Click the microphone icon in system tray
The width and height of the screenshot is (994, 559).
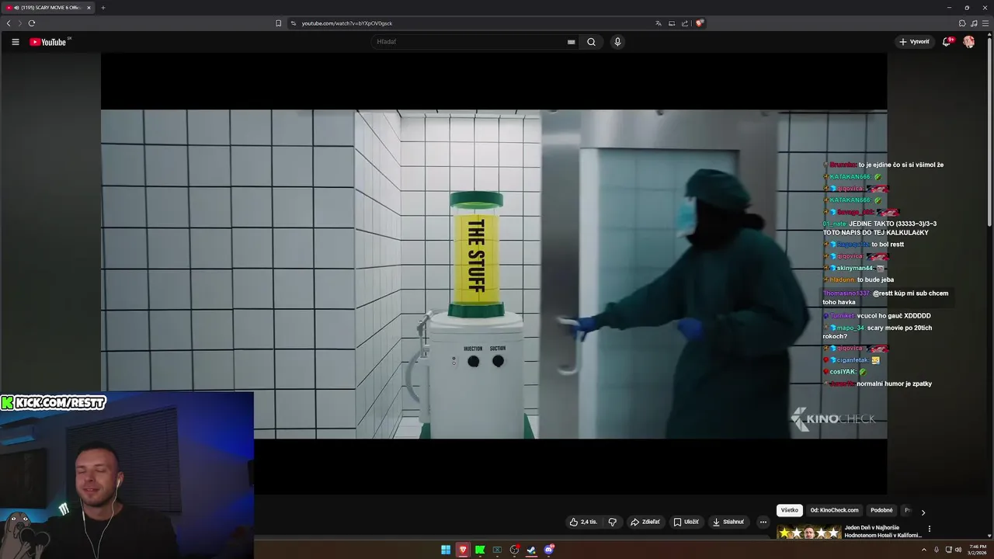point(936,550)
